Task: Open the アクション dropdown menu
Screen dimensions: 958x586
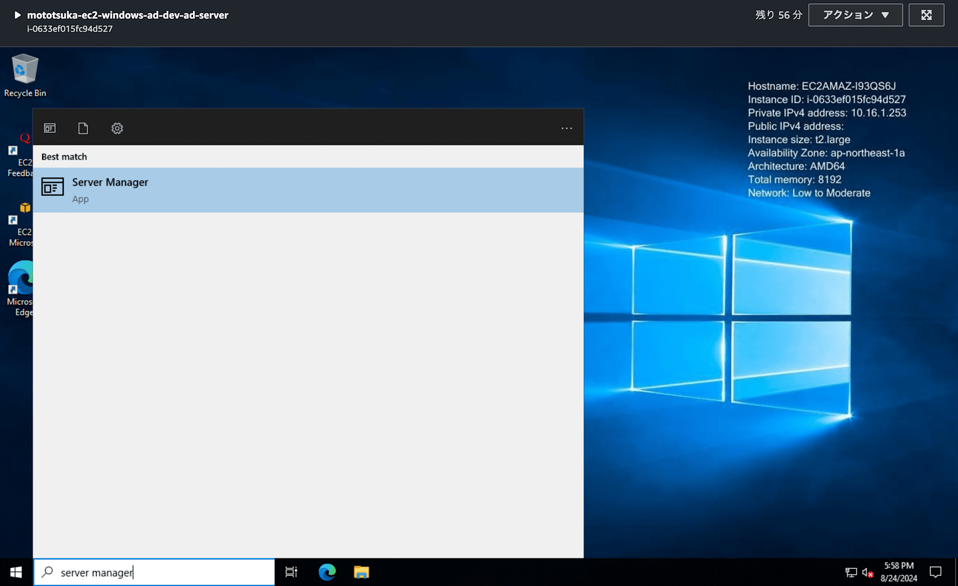Action: coord(855,15)
